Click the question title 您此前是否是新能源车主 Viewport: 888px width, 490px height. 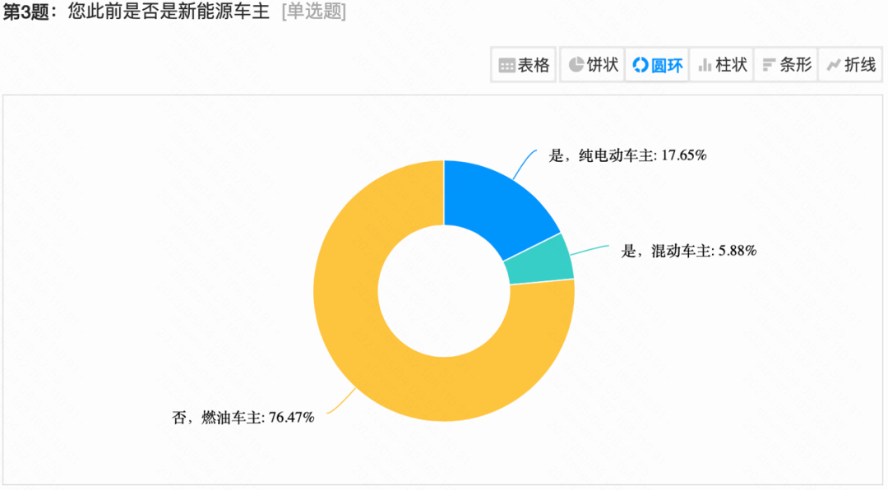click(x=169, y=11)
